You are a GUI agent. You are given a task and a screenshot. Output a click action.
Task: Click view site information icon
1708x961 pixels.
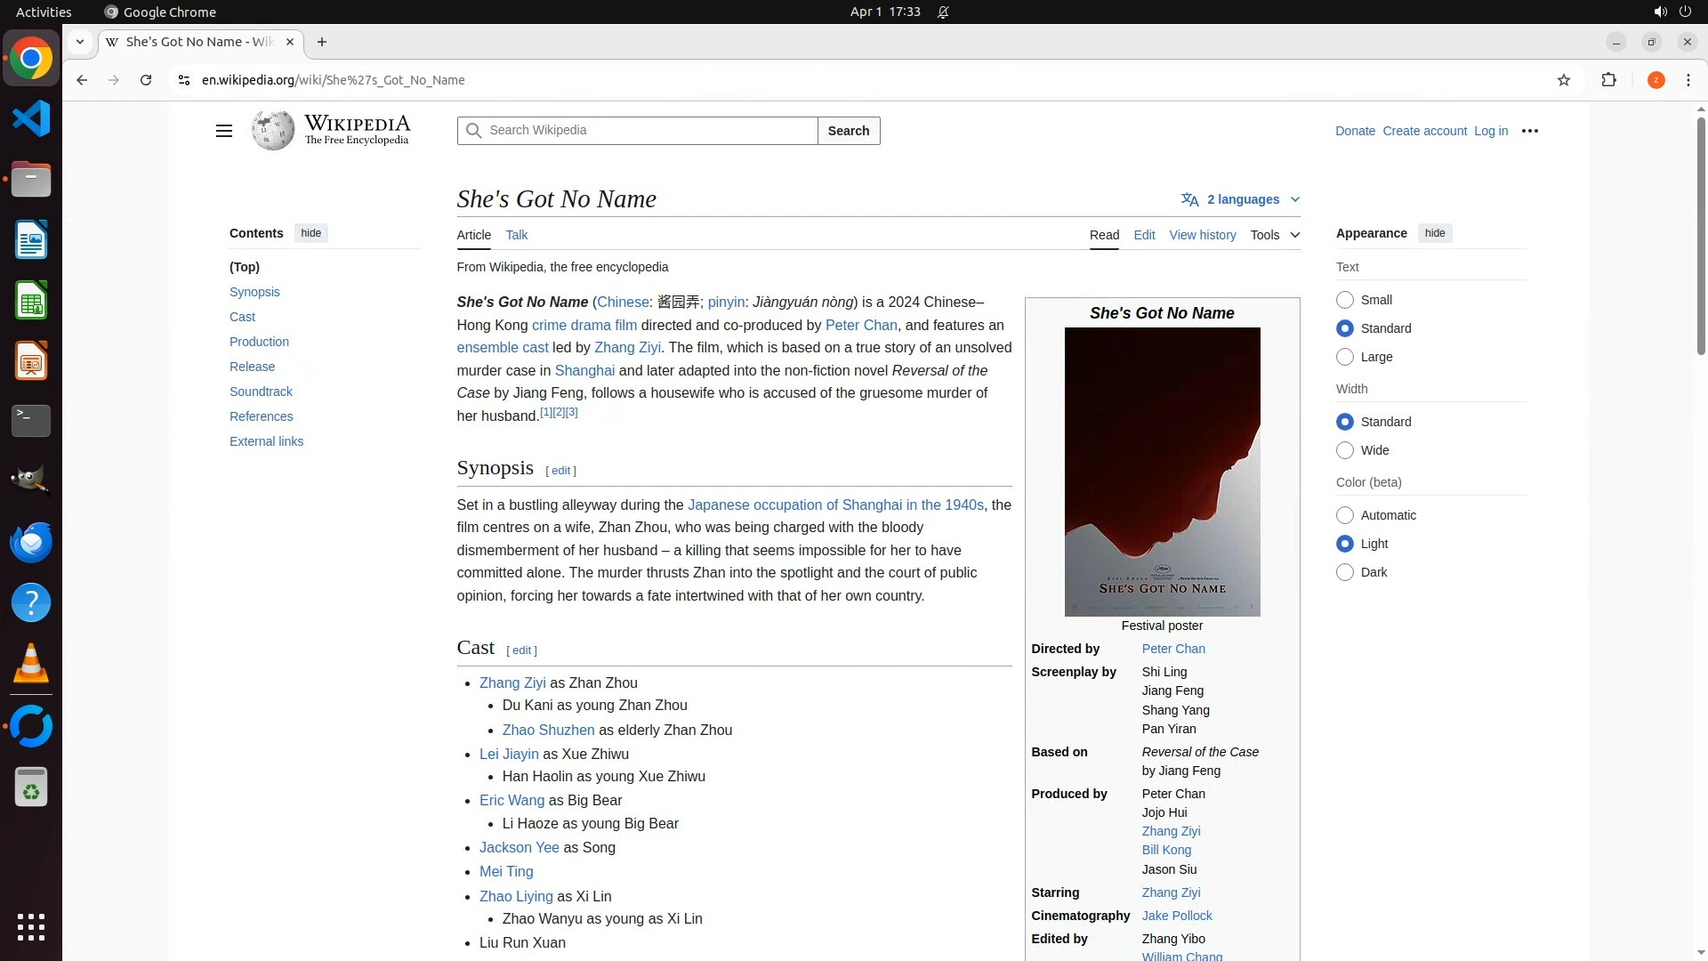point(183,80)
